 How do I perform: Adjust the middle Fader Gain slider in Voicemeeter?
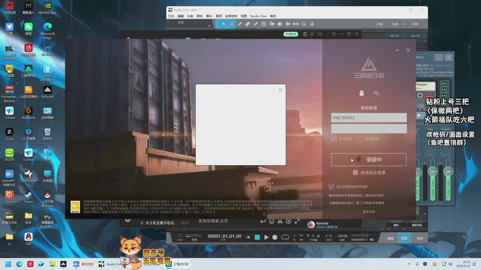tap(432, 171)
